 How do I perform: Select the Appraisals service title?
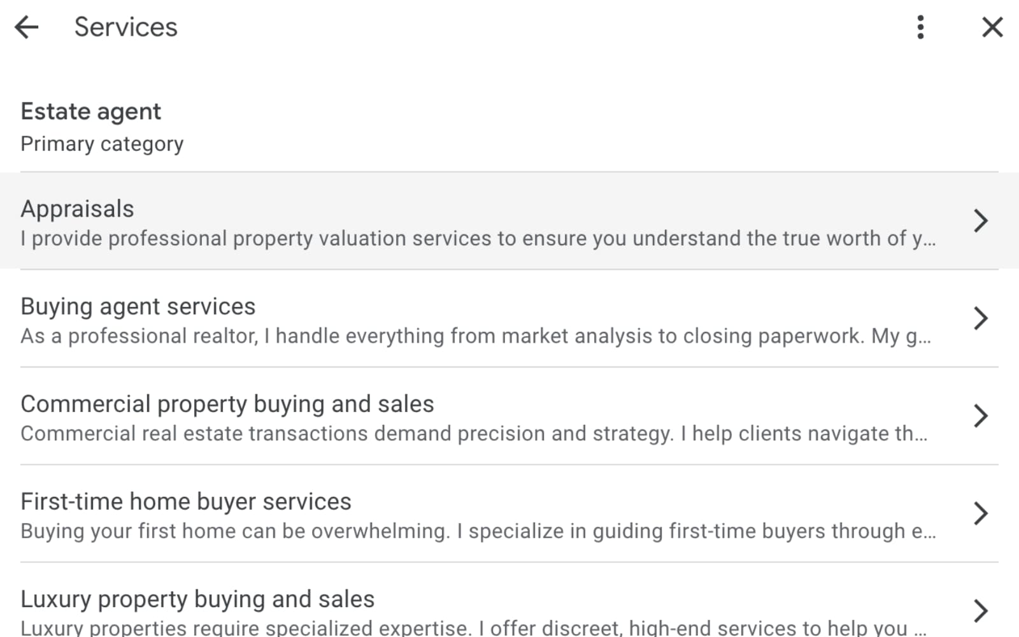click(78, 209)
